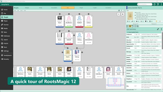Switch to the Descendants tab
The image size is (163, 92).
coord(54,8)
